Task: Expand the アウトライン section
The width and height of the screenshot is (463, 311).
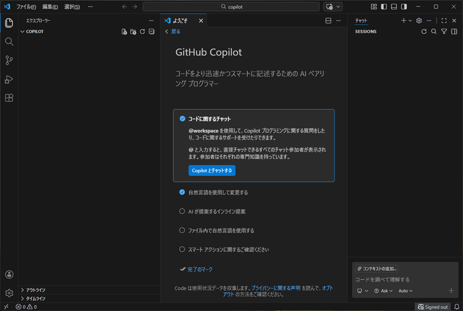Action: (x=35, y=290)
